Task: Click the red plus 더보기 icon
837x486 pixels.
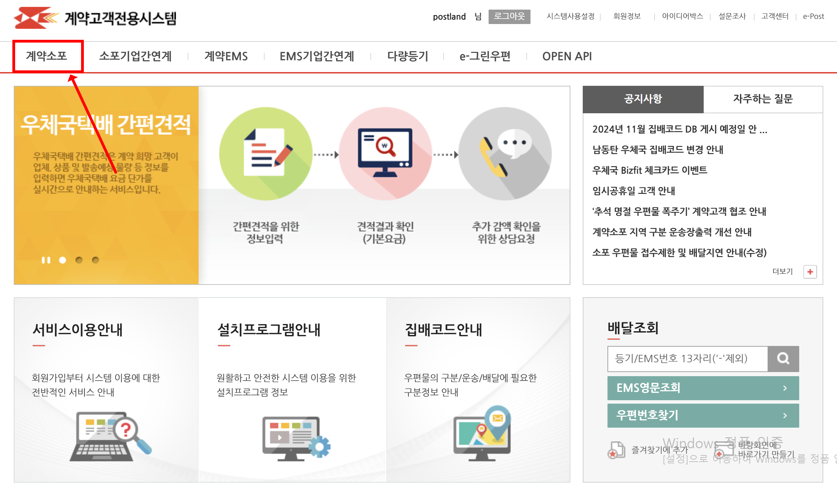Action: (810, 272)
